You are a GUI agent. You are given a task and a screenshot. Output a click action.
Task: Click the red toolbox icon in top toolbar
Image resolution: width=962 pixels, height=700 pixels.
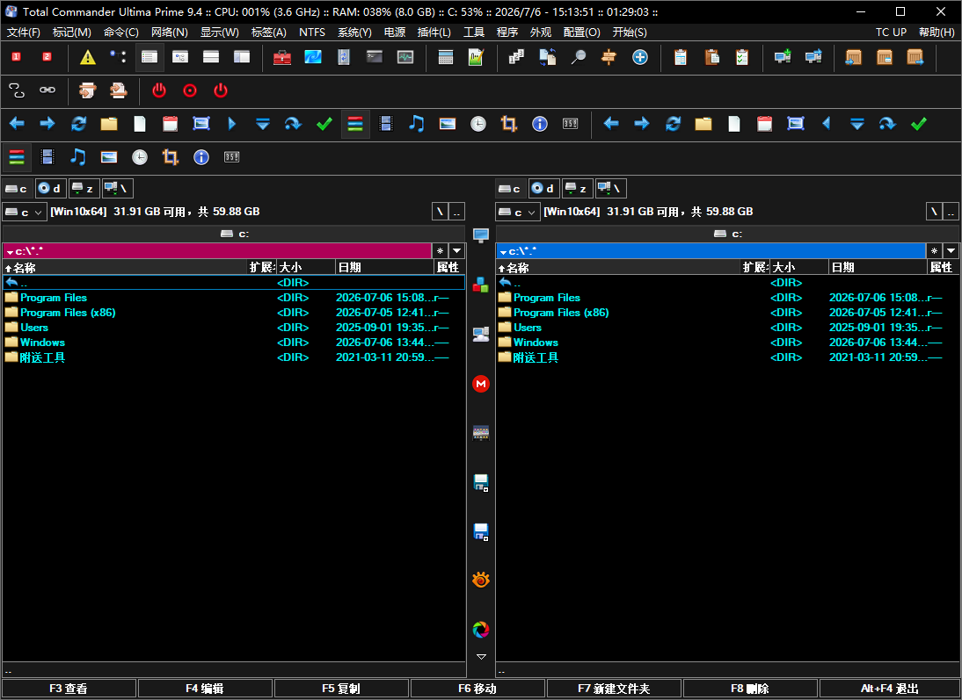282,58
